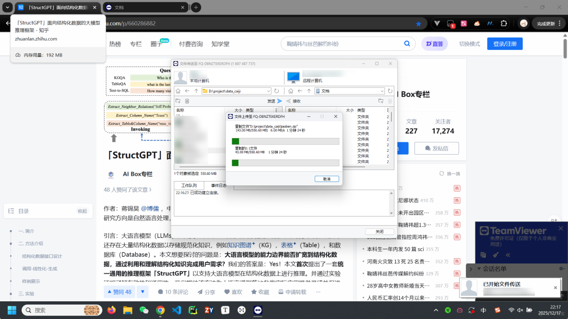Toggle 切换模式 dark mode on Zhihu

[469, 43]
